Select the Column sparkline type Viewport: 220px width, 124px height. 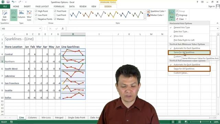[x=21, y=15]
